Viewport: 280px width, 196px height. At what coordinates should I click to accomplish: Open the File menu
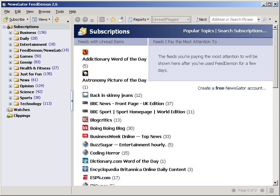[x=7, y=12]
